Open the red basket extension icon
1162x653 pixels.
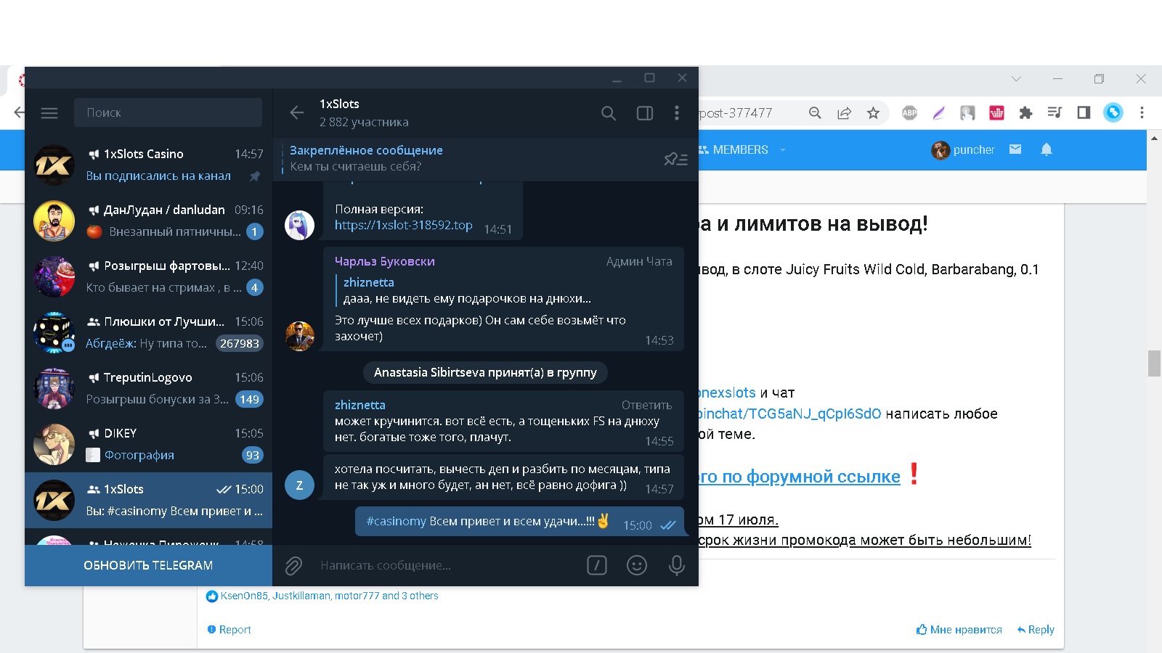[996, 112]
